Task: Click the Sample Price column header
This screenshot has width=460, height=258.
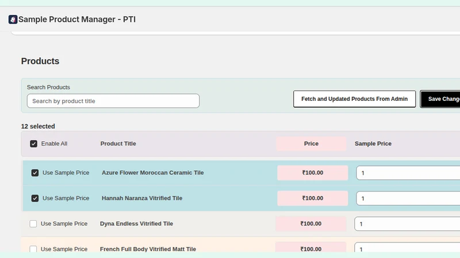Action: 373,144
